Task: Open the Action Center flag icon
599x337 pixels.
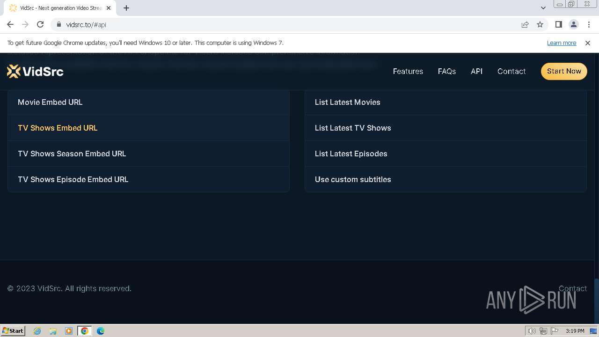Action: (555, 331)
